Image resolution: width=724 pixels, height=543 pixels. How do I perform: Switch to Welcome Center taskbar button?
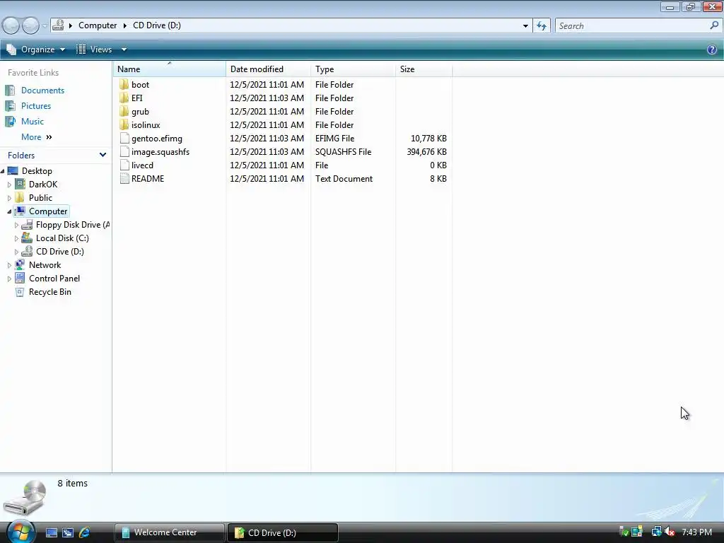pyautogui.click(x=170, y=532)
